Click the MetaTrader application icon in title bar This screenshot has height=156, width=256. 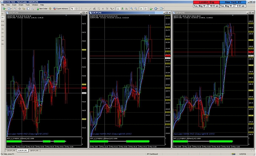pyautogui.click(x=2, y=2)
